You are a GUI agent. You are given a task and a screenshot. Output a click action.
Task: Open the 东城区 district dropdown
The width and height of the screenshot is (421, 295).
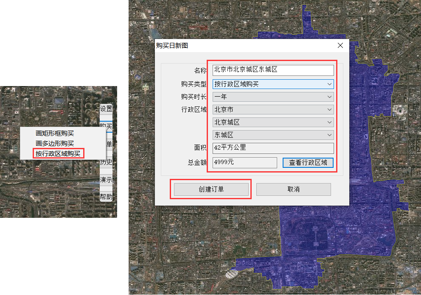273,135
